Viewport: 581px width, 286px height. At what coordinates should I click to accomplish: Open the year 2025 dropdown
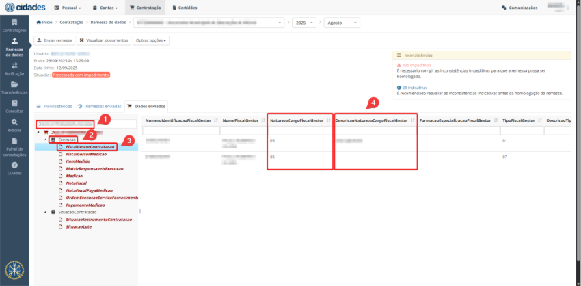point(303,22)
